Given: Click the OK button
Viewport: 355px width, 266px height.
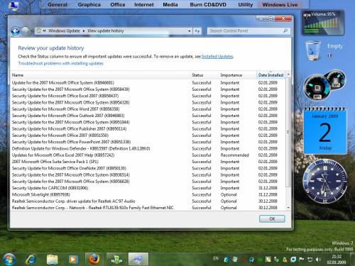Looking at the screenshot, I should tap(272, 218).
